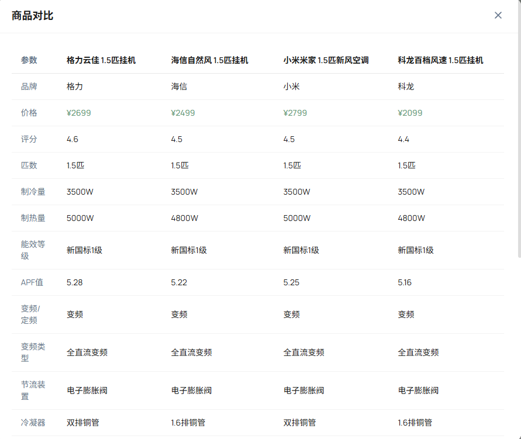Click the 制热量 row label
Screen dimensions: 521x439
point(33,218)
